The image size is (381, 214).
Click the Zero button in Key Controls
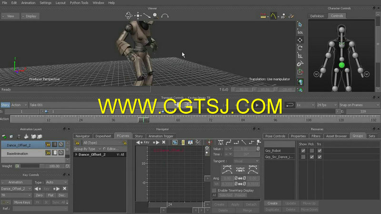[39, 195]
